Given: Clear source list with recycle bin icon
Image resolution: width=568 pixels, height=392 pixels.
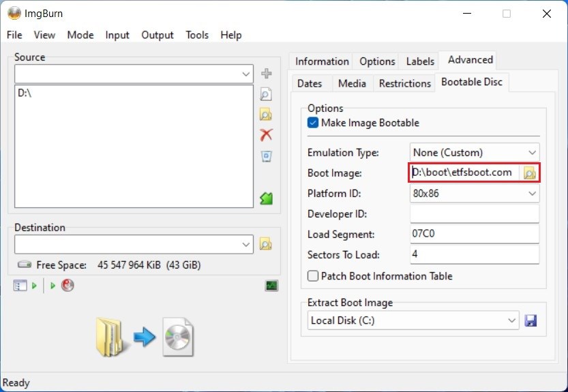Looking at the screenshot, I should point(267,157).
